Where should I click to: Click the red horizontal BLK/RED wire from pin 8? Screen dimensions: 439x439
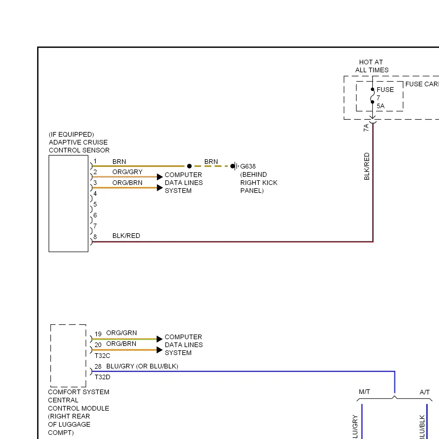point(232,242)
